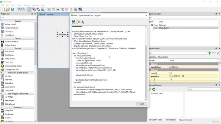Collapse the Form node in Object Inspector
The image size is (221, 124).
[x=149, y=25]
